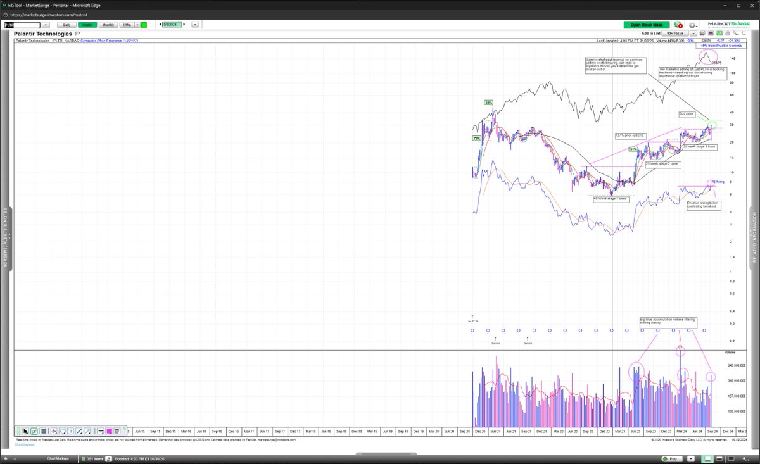The height and width of the screenshot is (464, 760).
Task: Open the date options dropdown
Action: coord(195,25)
